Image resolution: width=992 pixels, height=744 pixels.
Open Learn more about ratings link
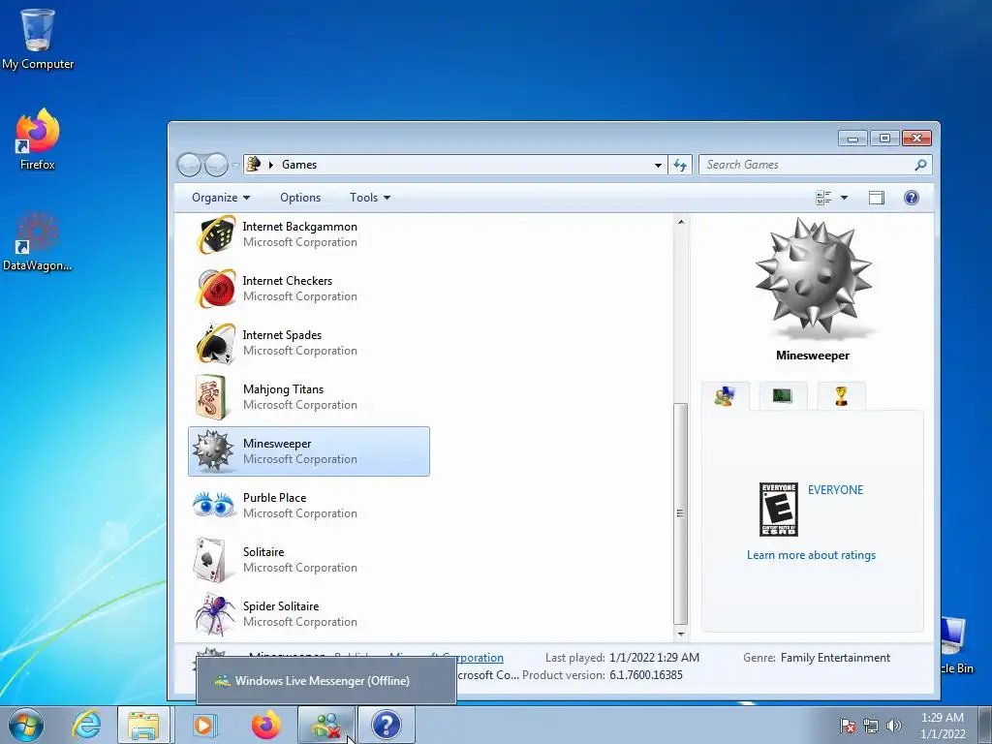(x=811, y=555)
